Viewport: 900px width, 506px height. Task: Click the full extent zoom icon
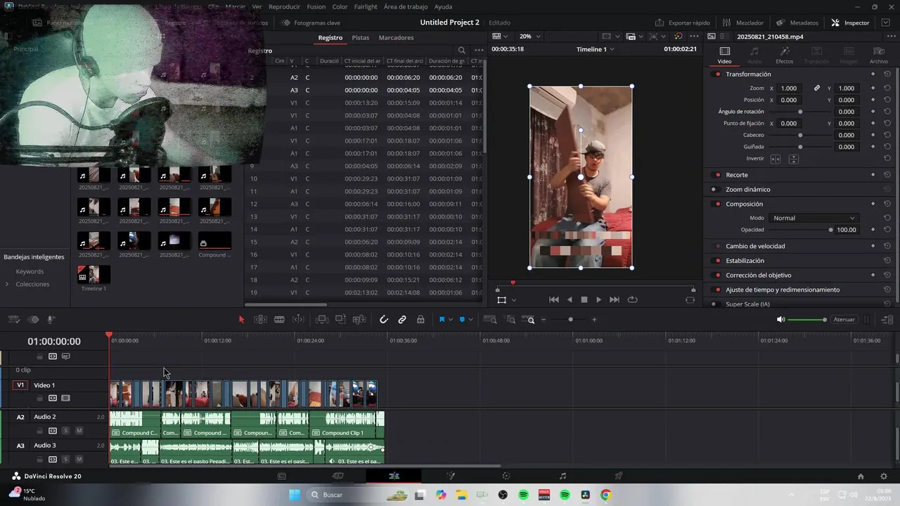pos(491,319)
